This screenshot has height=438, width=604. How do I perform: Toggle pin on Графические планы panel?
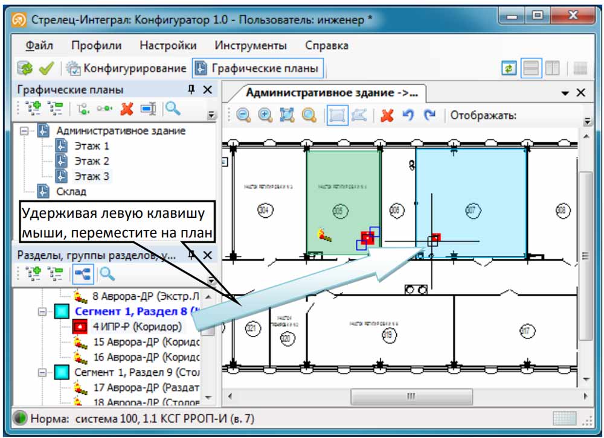(x=191, y=90)
